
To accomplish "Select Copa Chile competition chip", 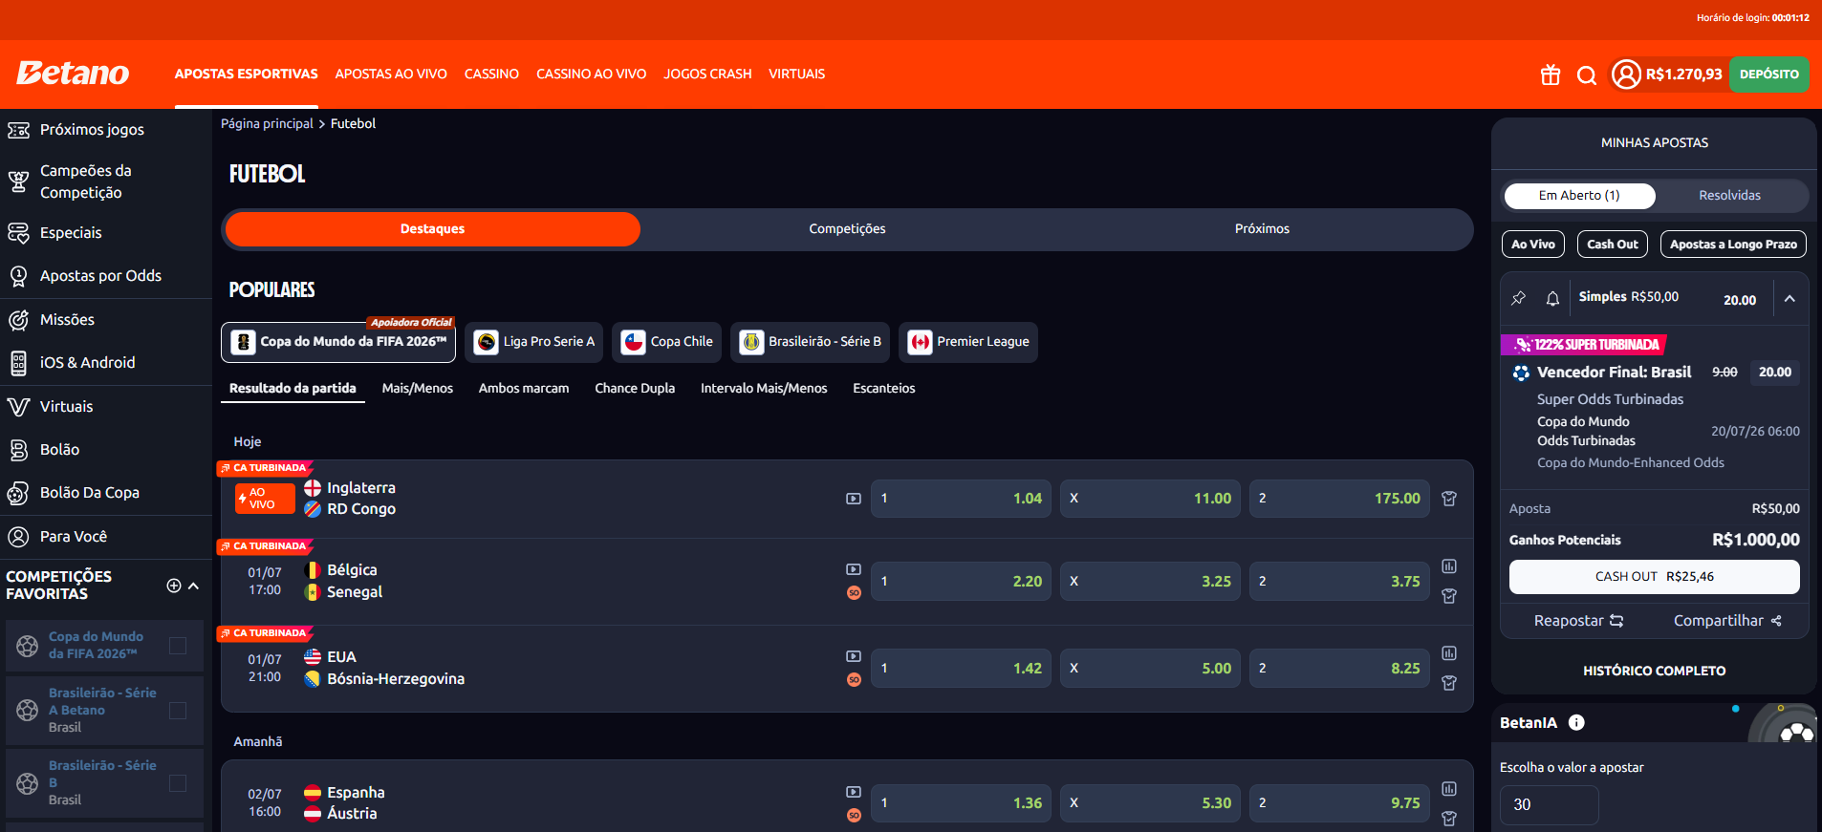I will tap(666, 342).
